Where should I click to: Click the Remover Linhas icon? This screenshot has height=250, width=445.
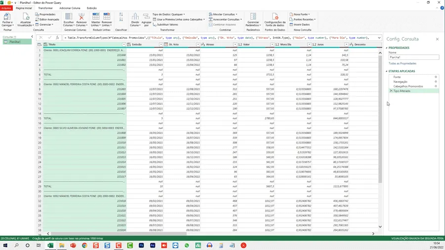(107, 16)
